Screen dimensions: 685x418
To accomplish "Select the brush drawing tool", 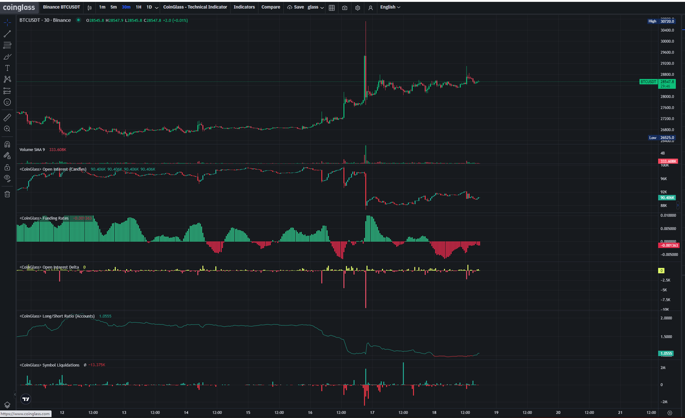I will (x=7, y=56).
